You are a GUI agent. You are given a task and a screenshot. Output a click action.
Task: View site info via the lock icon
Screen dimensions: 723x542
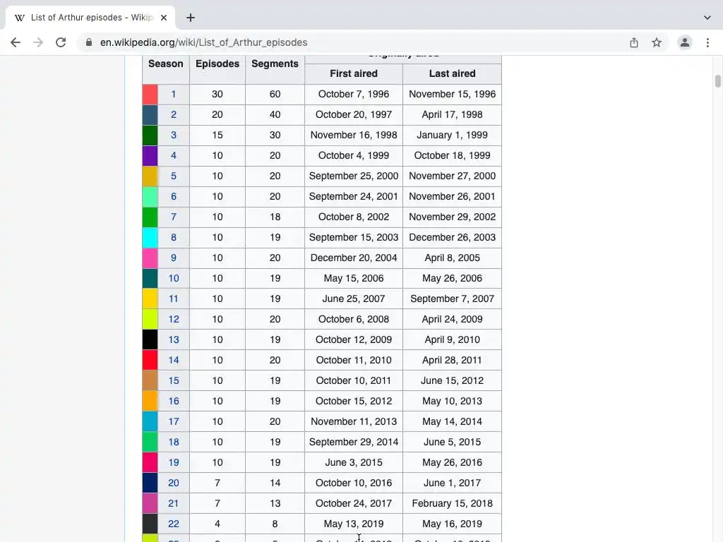click(x=89, y=42)
